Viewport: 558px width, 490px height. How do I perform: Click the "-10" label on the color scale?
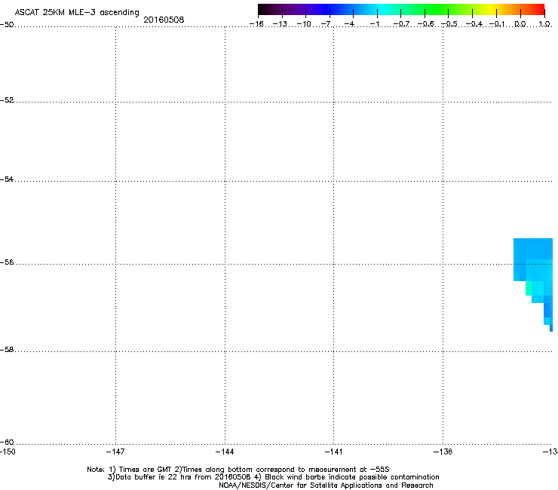(x=304, y=24)
